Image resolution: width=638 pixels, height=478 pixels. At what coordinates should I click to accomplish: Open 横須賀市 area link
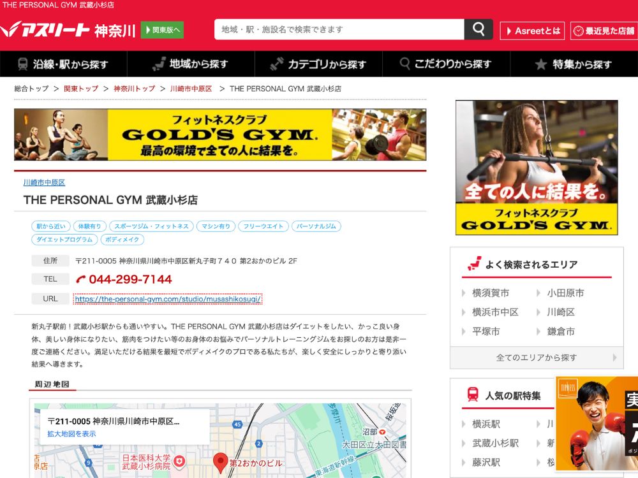(490, 293)
